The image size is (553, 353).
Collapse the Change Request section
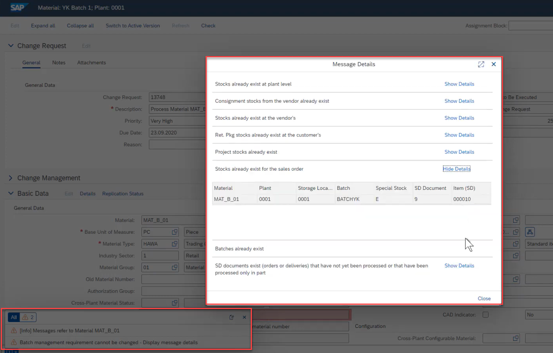[x=11, y=45]
